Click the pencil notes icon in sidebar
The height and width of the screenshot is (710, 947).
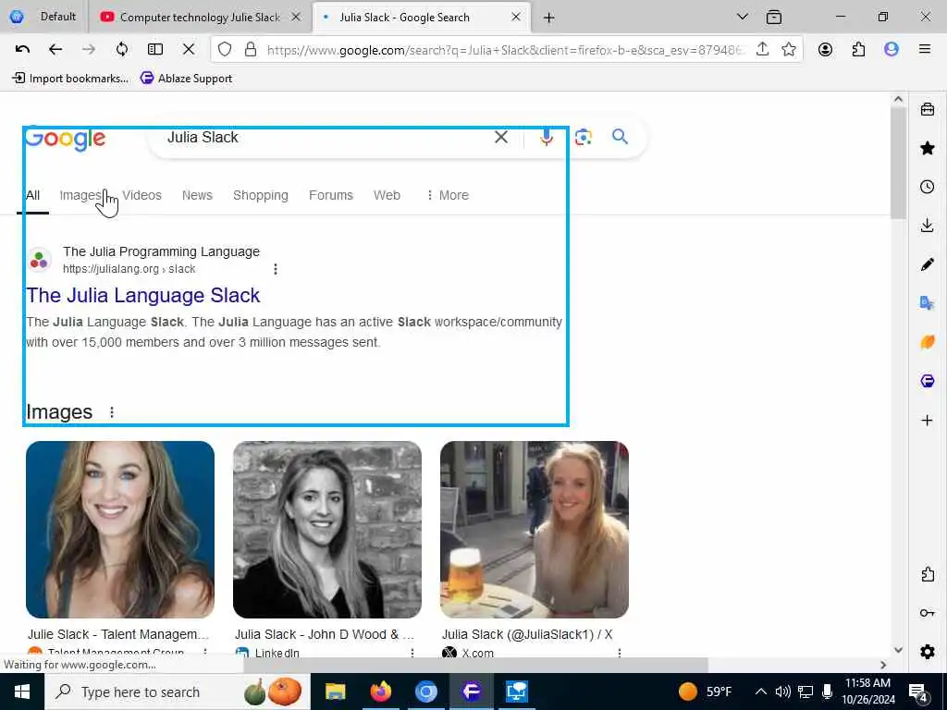928,263
